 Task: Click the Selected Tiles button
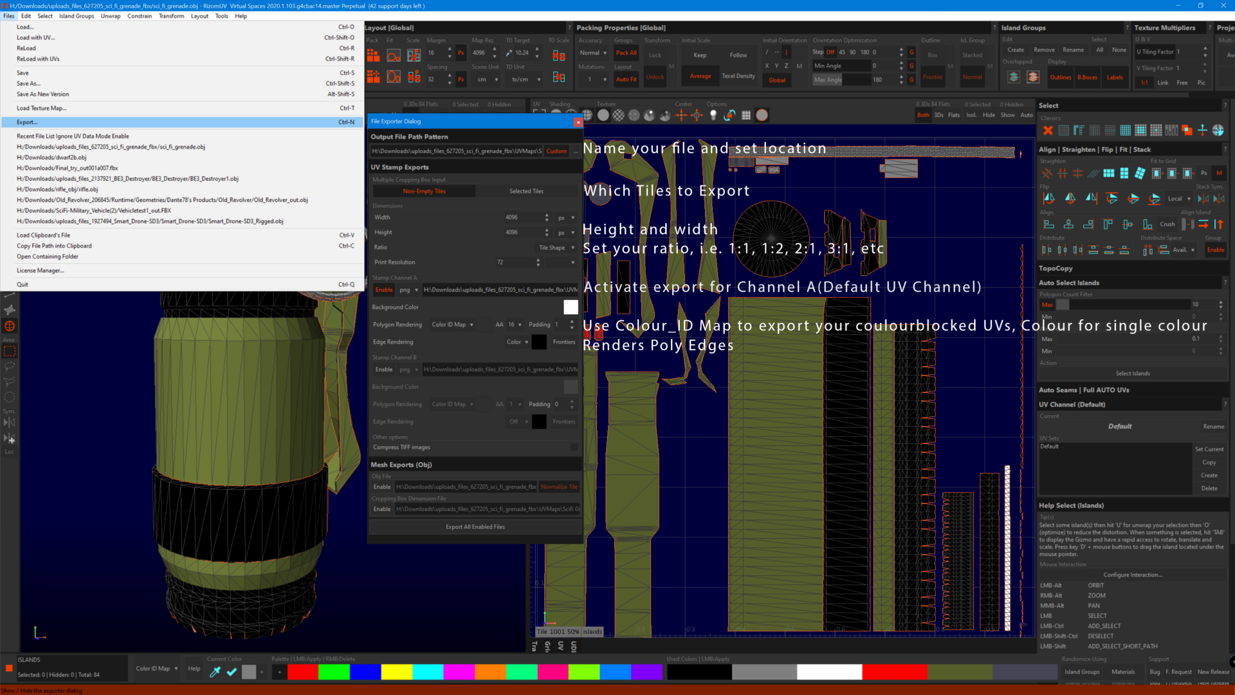526,191
